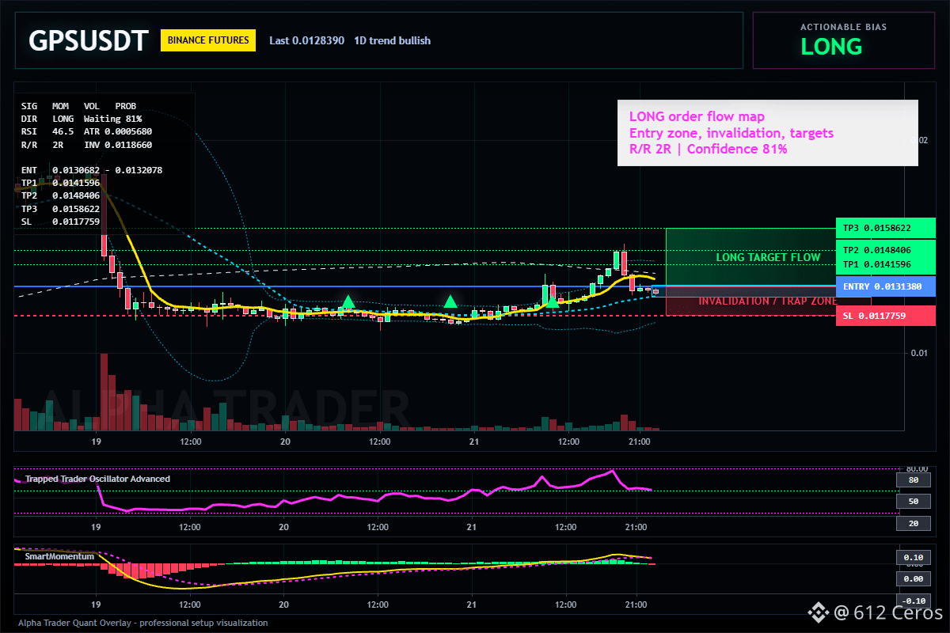Viewport: 950px width, 633px height.
Task: Click the green TP2 0.0148406 price tag
Action: [886, 250]
